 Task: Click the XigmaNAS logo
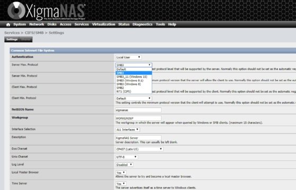tap(46, 11)
